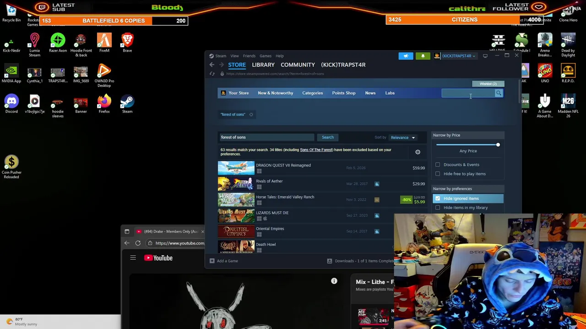This screenshot has height=329, width=586.
Task: Open the store Labs link
Action: click(390, 93)
